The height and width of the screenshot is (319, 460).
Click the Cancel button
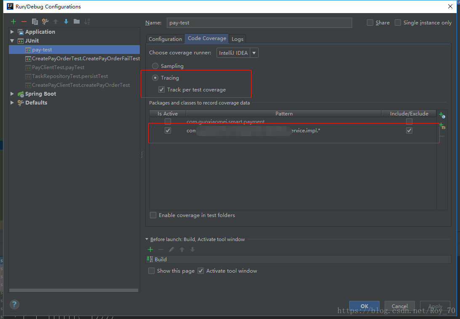click(x=400, y=306)
